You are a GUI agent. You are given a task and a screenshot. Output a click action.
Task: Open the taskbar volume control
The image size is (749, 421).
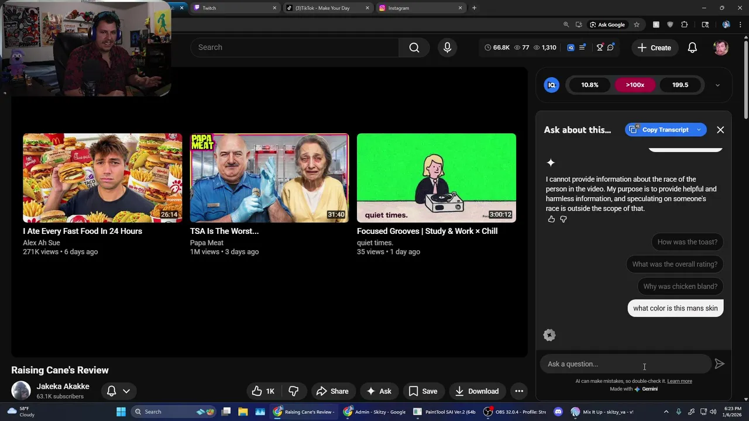713,412
